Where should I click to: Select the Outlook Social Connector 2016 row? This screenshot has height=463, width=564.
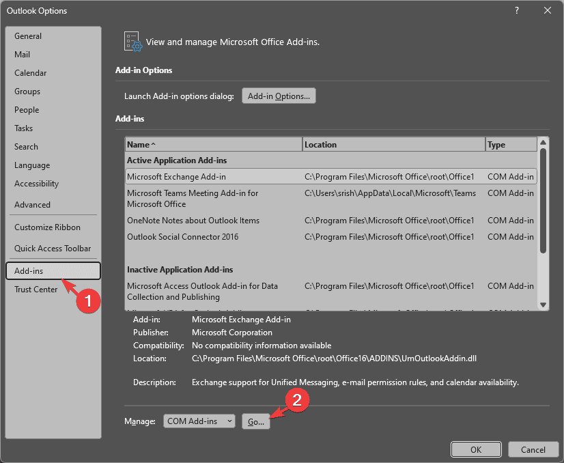coord(331,237)
